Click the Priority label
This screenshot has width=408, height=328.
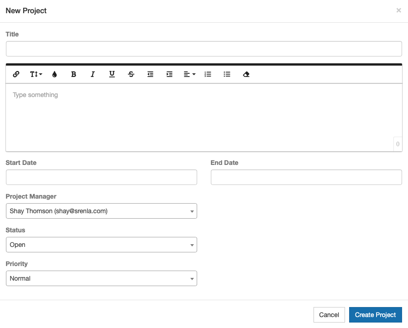(x=16, y=264)
